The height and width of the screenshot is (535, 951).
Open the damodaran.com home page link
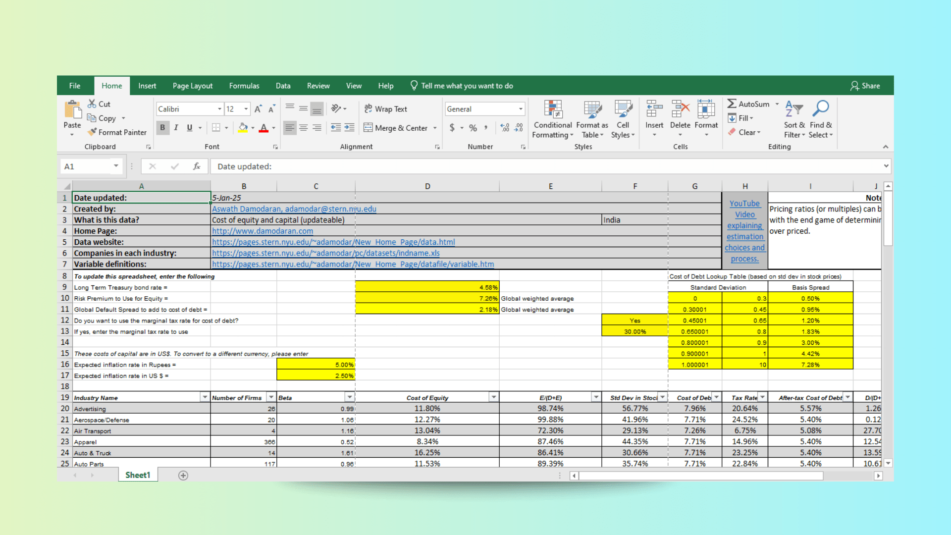pos(262,231)
